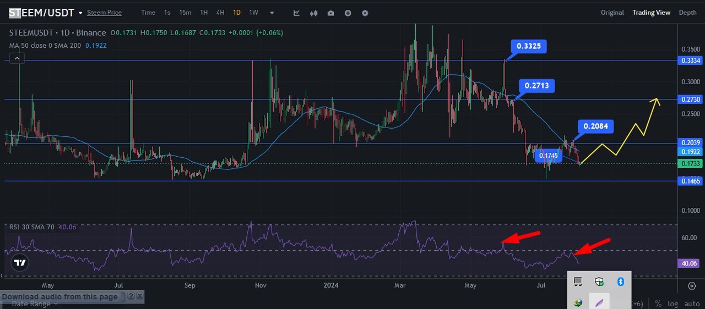Toggle percent scale mode
The height and width of the screenshot is (309, 705).
click(658, 304)
